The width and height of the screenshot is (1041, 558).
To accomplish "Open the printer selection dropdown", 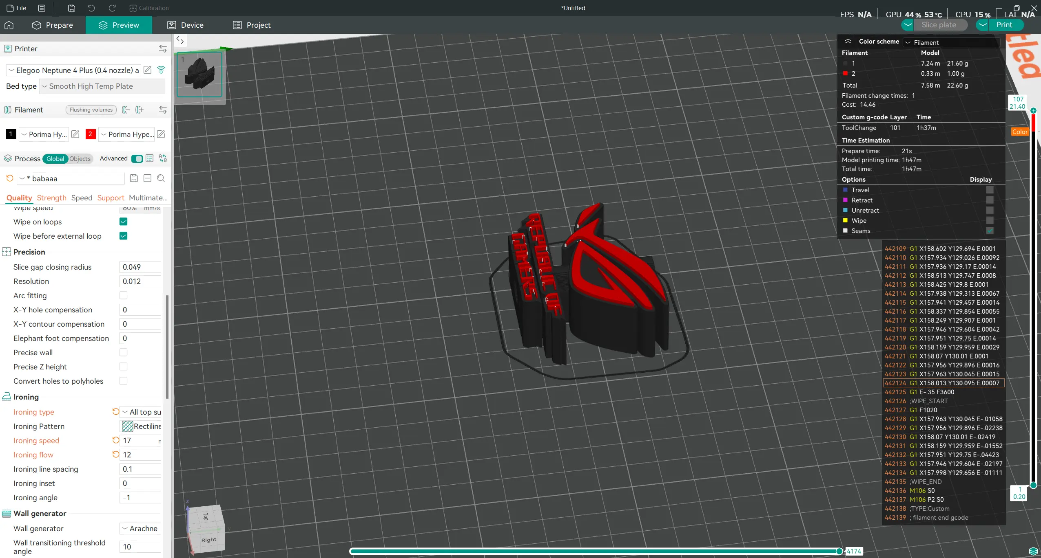I will (73, 70).
